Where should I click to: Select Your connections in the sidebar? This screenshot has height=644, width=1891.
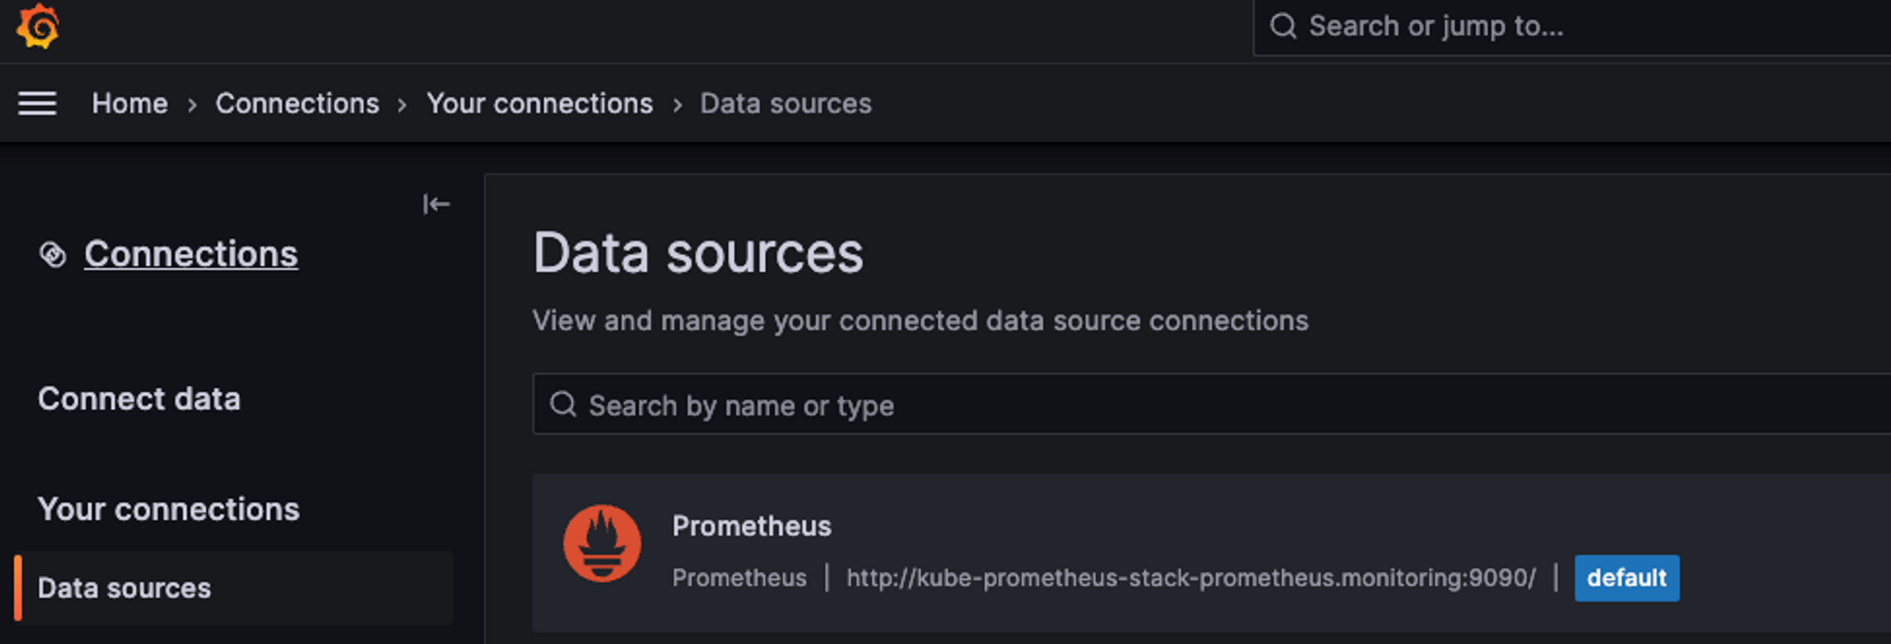click(168, 509)
